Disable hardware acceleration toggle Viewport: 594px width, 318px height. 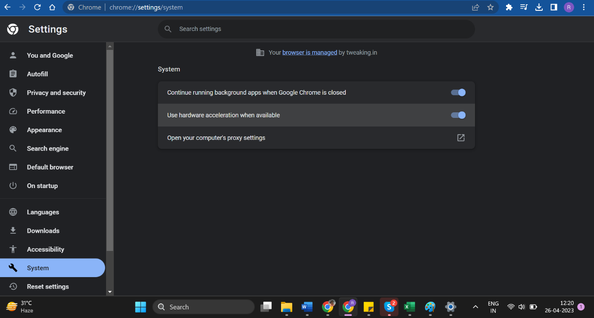pyautogui.click(x=458, y=115)
